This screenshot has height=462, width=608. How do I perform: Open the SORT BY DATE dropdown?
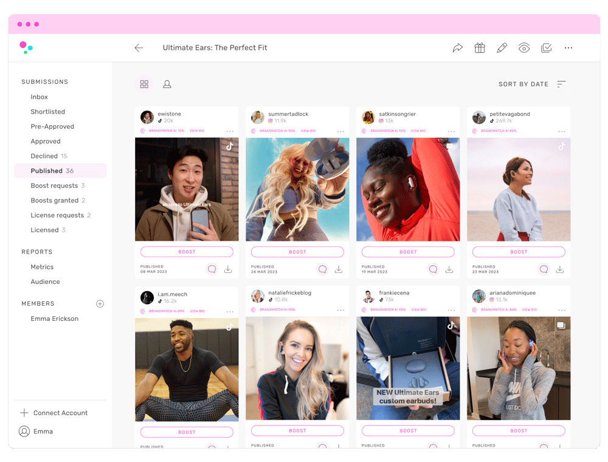pyautogui.click(x=530, y=84)
